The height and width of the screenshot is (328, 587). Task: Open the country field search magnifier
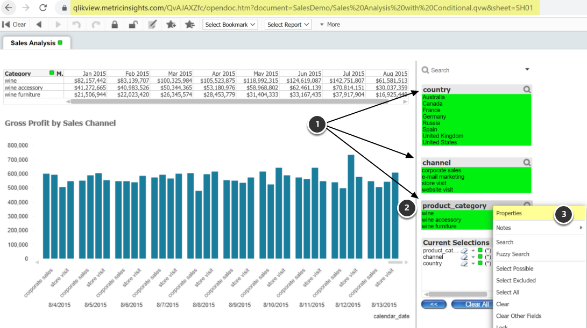(526, 89)
